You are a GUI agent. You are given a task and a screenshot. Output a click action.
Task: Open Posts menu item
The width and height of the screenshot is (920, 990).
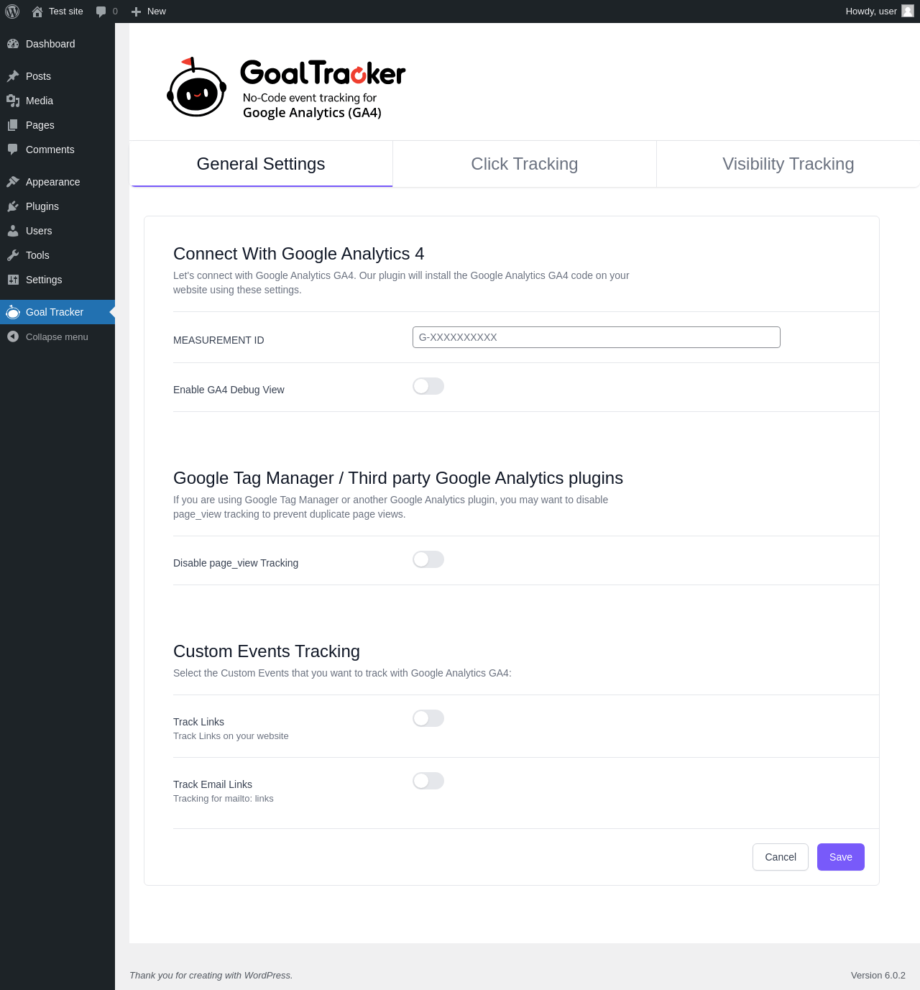(57, 76)
